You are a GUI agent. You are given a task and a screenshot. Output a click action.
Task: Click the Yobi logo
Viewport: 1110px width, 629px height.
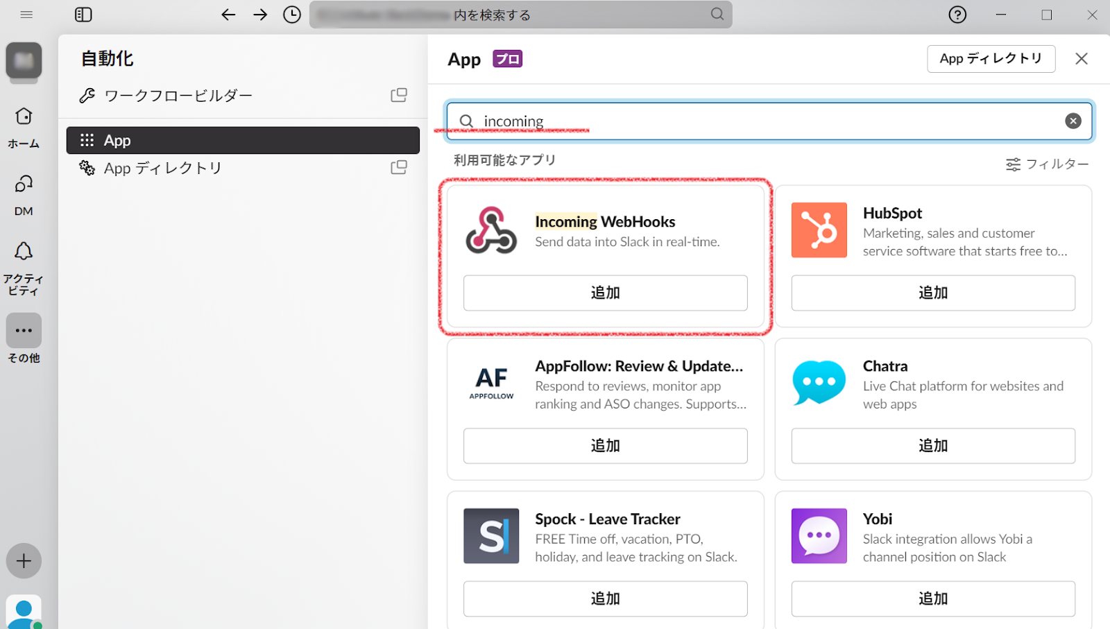coord(819,536)
